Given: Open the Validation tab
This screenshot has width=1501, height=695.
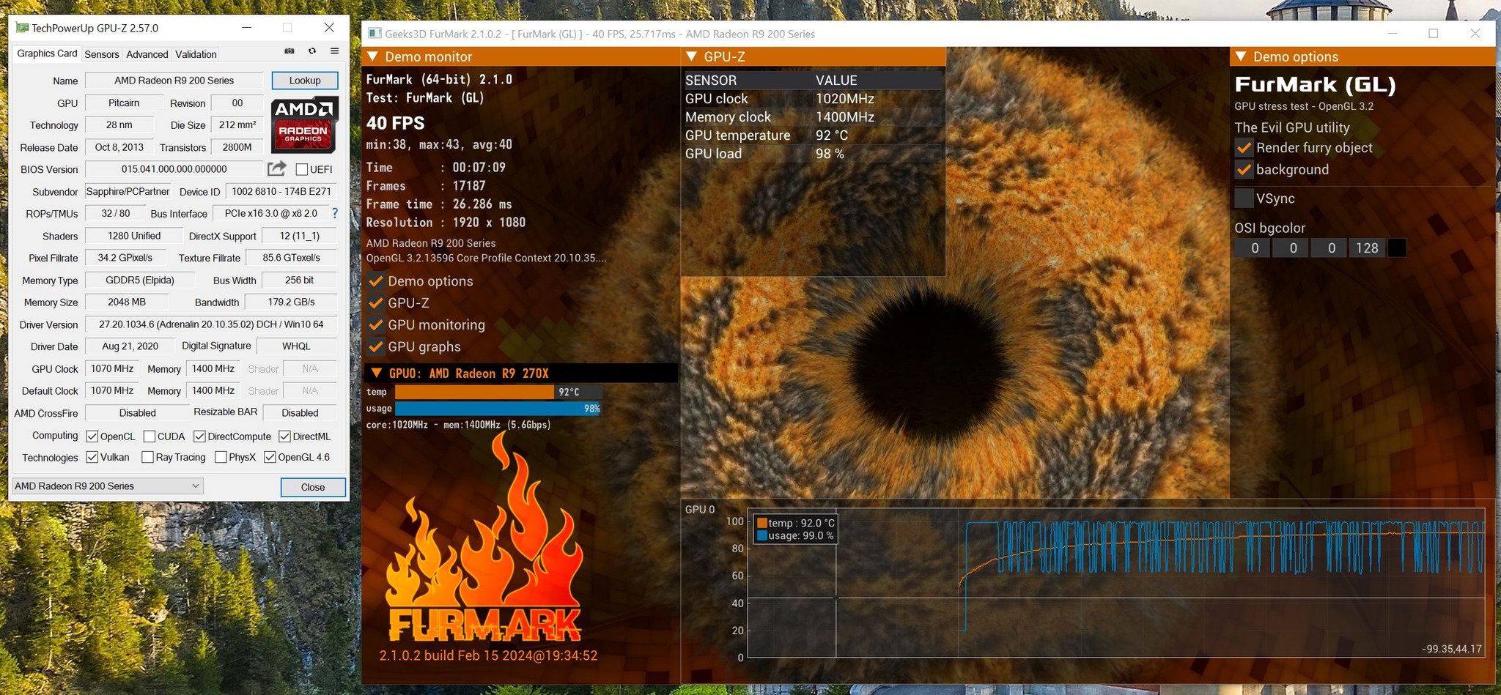Looking at the screenshot, I should click(x=196, y=54).
